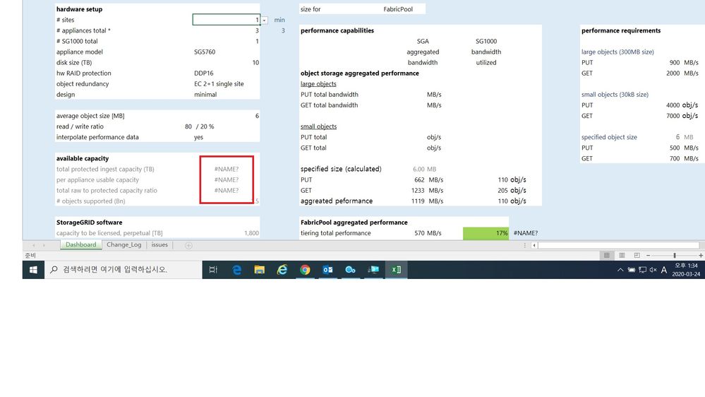The image size is (705, 397).
Task: Select the Page Layout view button
Action: coord(622,255)
